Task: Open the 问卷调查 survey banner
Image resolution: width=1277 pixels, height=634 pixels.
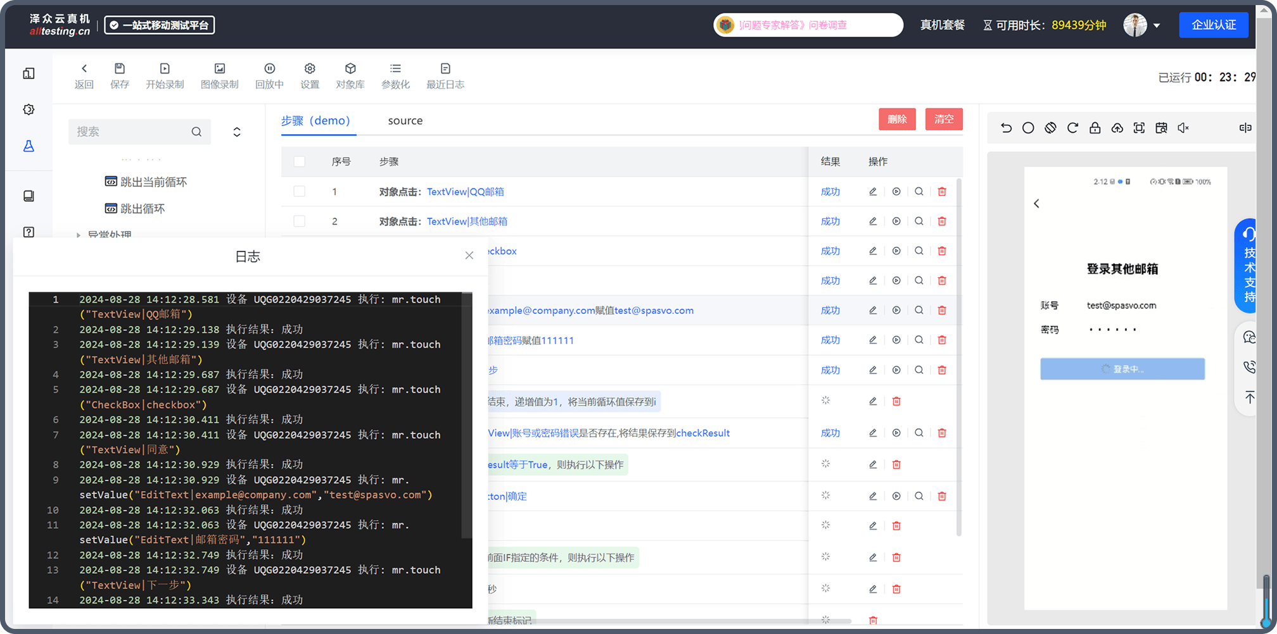Action: tap(808, 25)
